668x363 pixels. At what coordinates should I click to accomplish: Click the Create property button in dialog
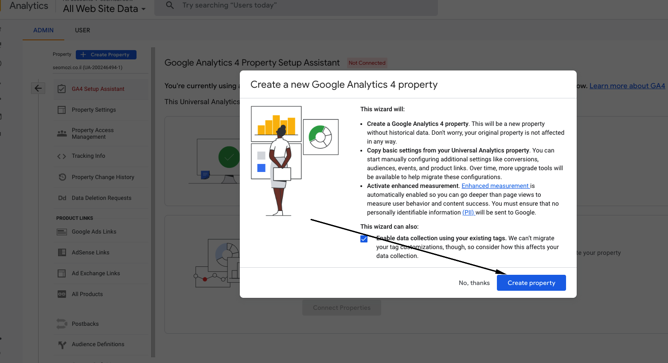[531, 283]
